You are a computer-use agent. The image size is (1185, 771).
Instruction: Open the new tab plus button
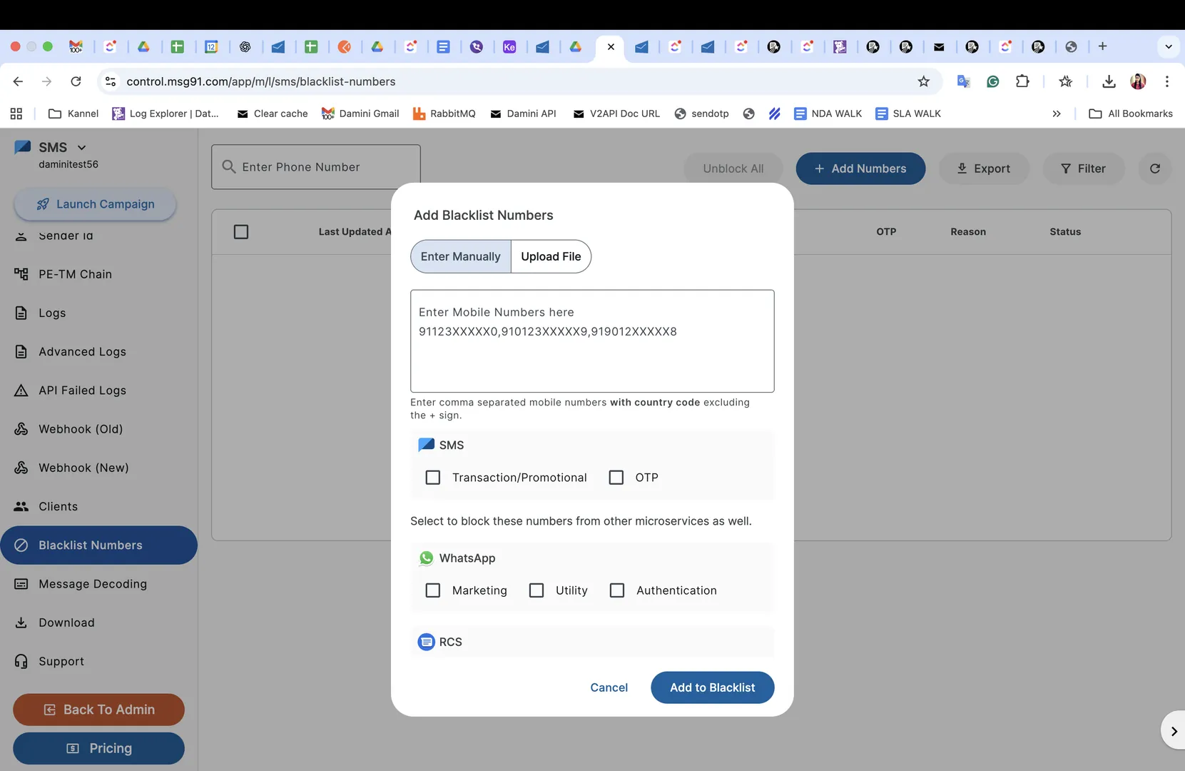(1102, 46)
